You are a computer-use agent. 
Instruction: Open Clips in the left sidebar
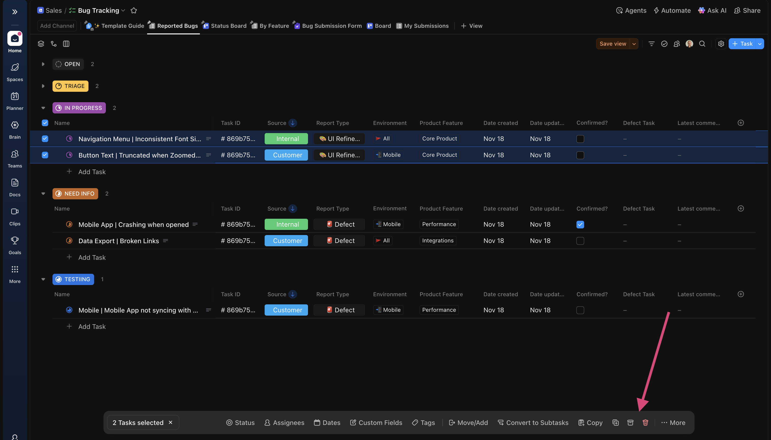tap(15, 216)
